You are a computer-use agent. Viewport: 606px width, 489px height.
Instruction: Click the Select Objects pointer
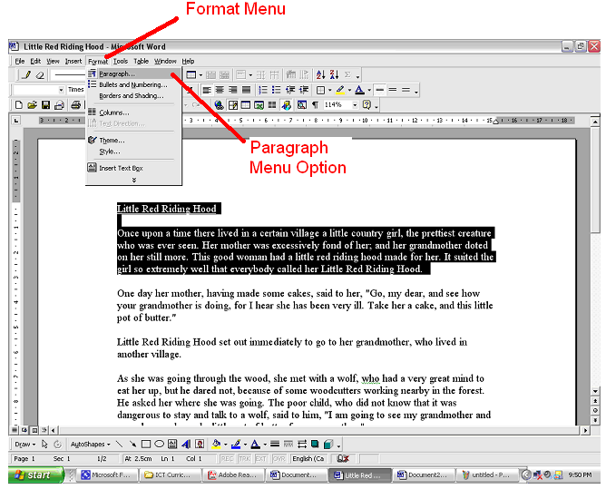(x=44, y=445)
